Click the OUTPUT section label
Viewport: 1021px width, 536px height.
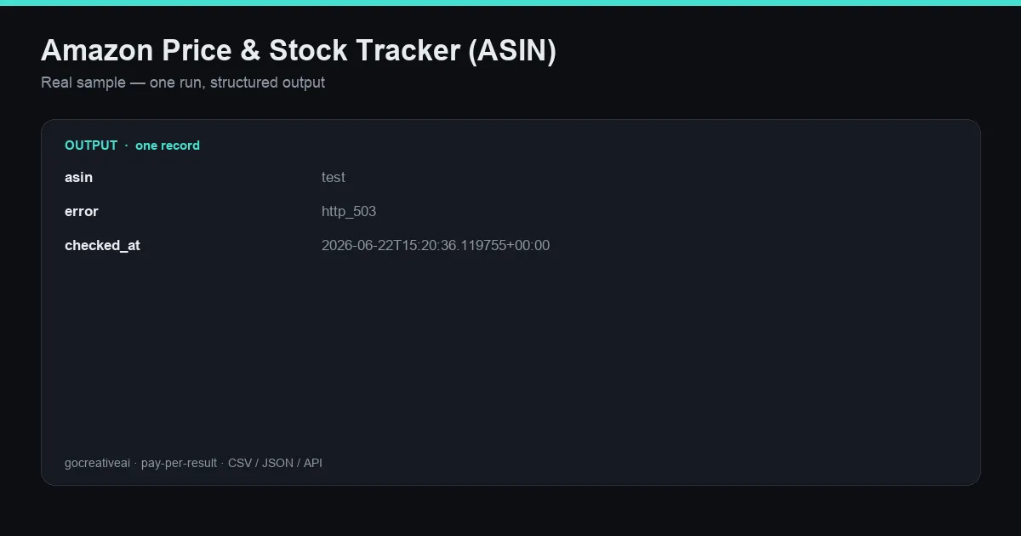tap(91, 145)
